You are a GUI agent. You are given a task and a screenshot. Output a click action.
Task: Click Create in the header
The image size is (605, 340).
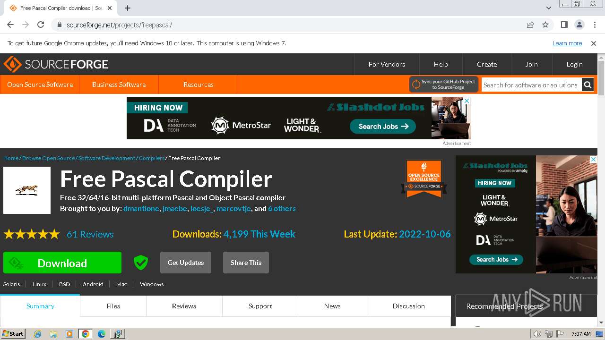487,64
